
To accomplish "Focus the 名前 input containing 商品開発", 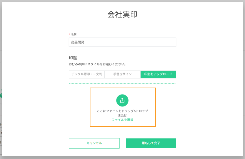I will [122, 42].
